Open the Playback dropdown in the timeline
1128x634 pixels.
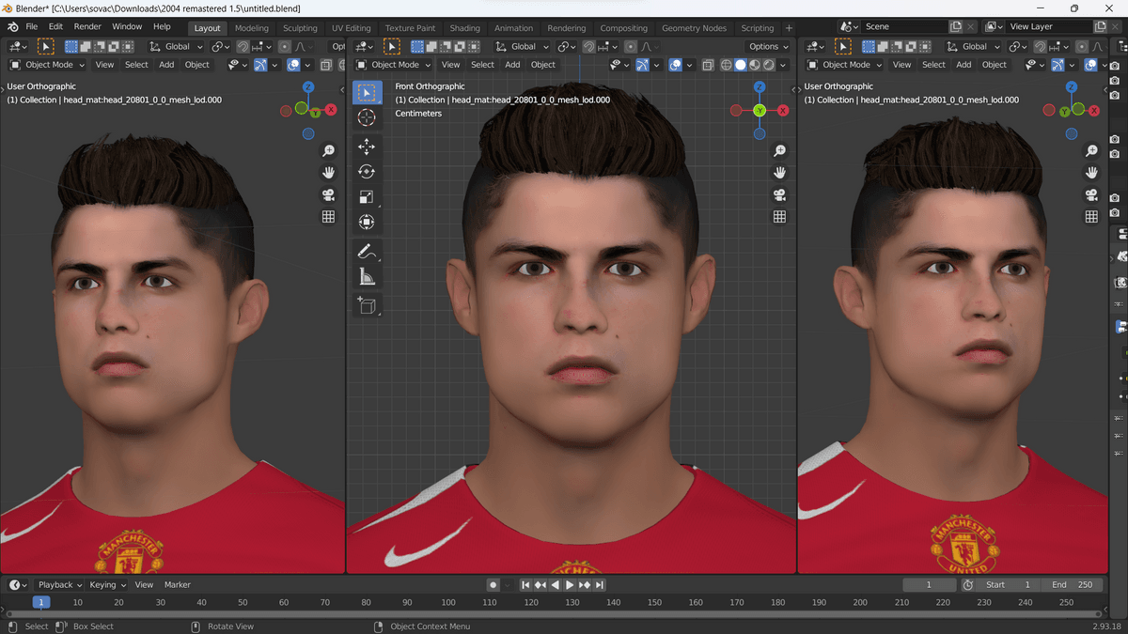tap(60, 585)
